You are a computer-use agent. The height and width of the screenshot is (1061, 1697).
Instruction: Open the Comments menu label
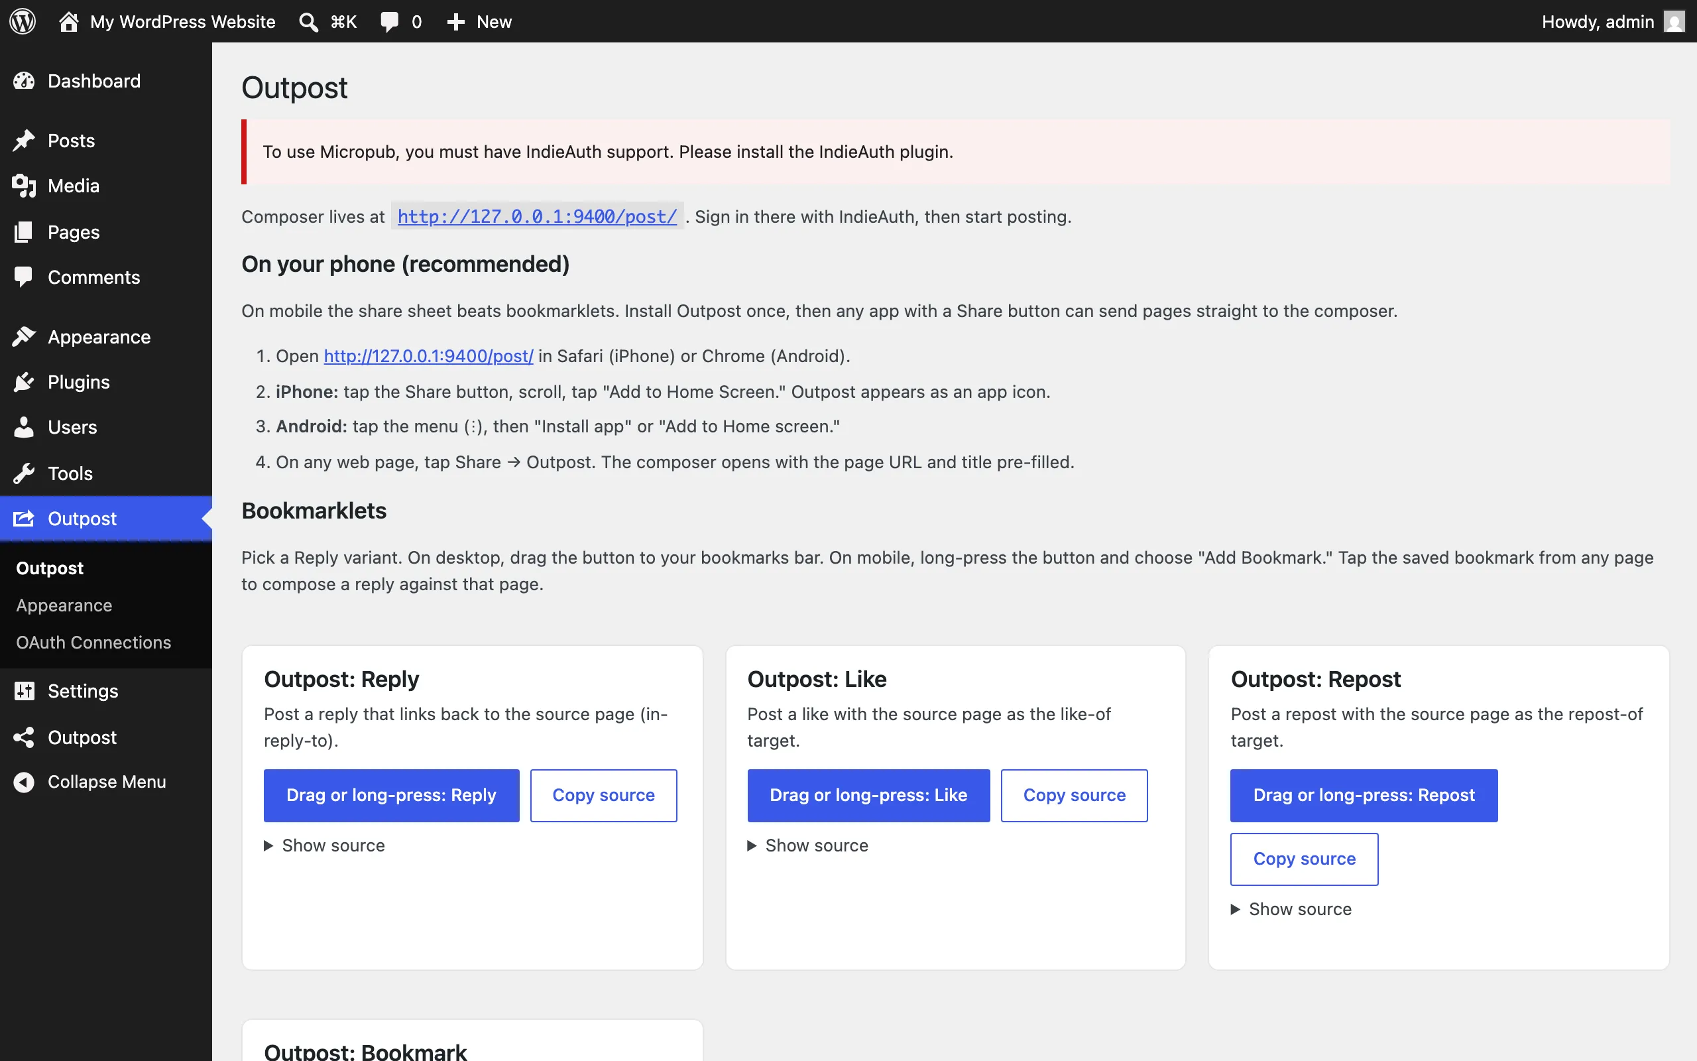[x=94, y=277]
